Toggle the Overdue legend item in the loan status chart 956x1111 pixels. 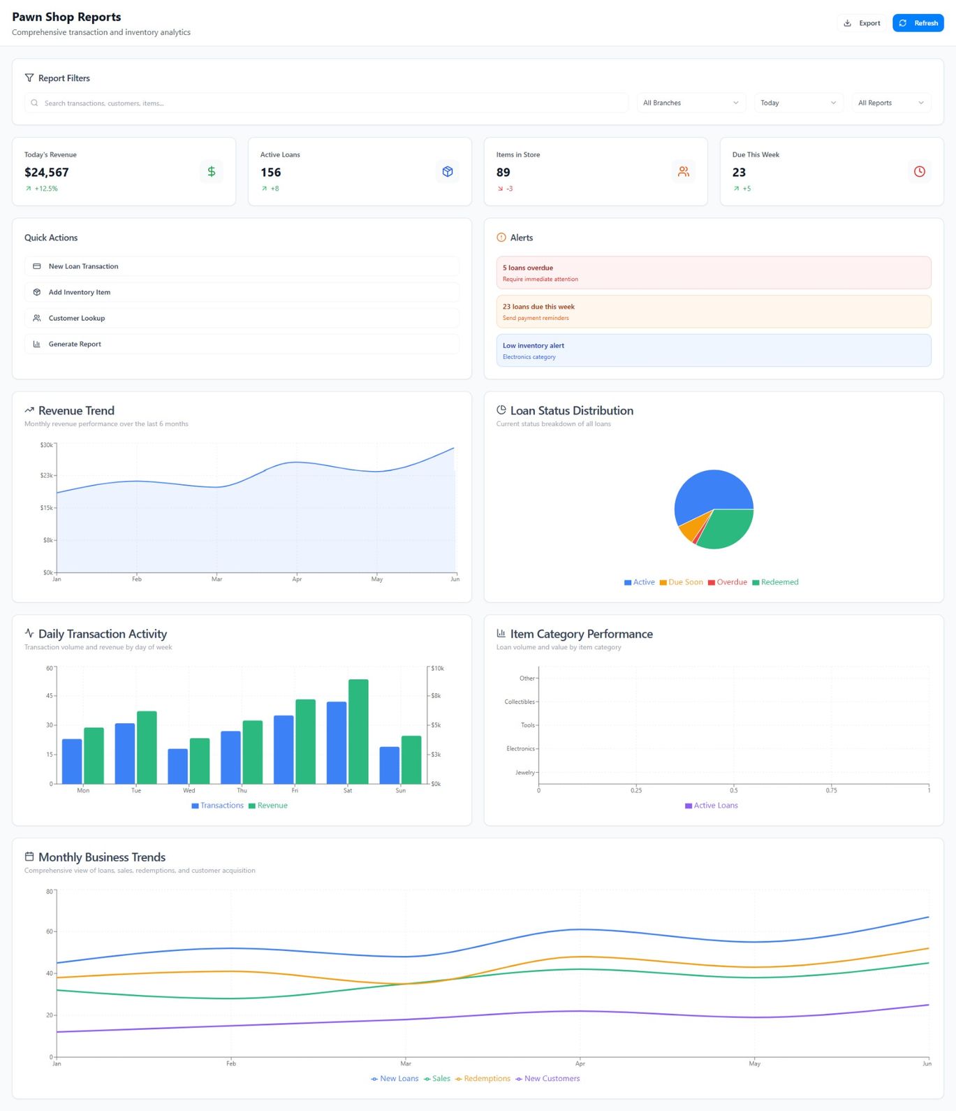727,582
